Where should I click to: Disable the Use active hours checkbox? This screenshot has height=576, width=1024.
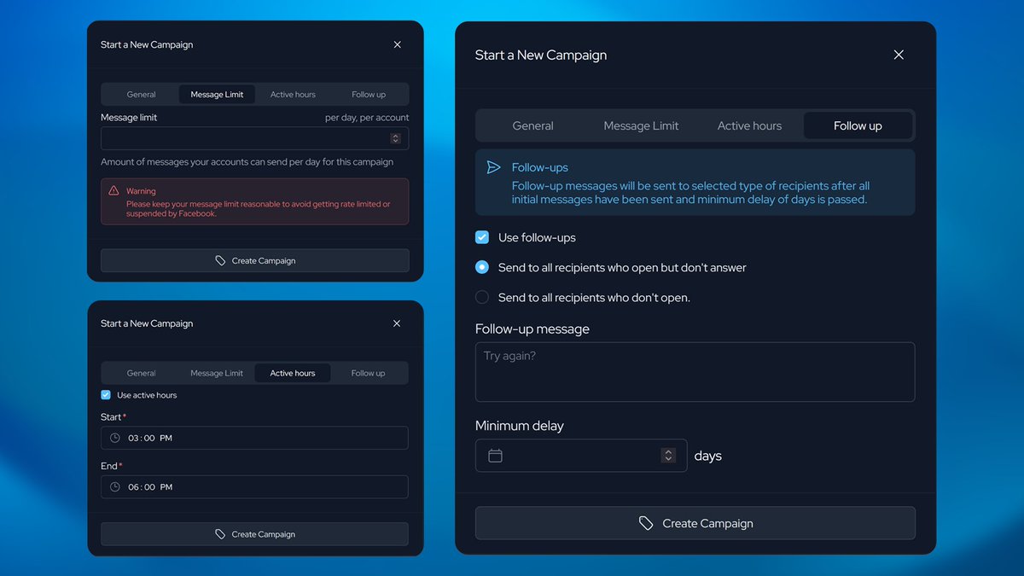tap(105, 394)
